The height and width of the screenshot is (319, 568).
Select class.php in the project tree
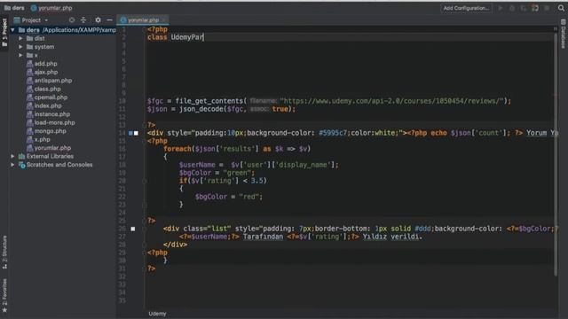tap(47, 89)
